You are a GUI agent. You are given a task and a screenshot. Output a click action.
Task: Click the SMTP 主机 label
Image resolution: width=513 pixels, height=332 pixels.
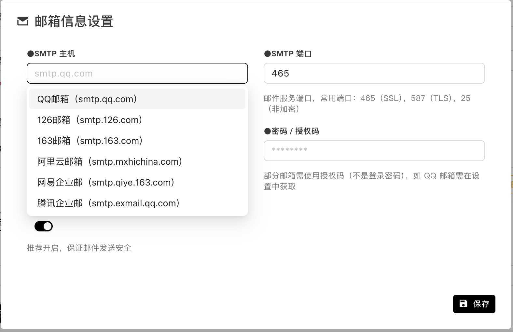(51, 54)
